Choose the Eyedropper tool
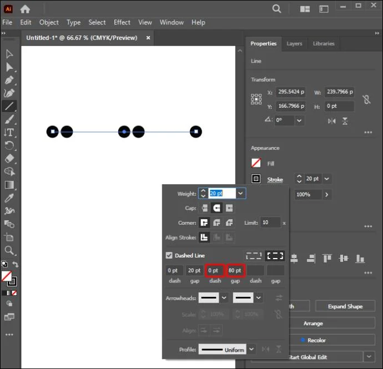 (x=9, y=198)
